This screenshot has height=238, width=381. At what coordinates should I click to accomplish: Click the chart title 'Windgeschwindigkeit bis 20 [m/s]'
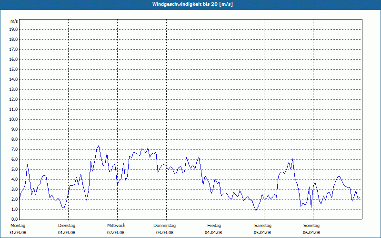pos(192,4)
